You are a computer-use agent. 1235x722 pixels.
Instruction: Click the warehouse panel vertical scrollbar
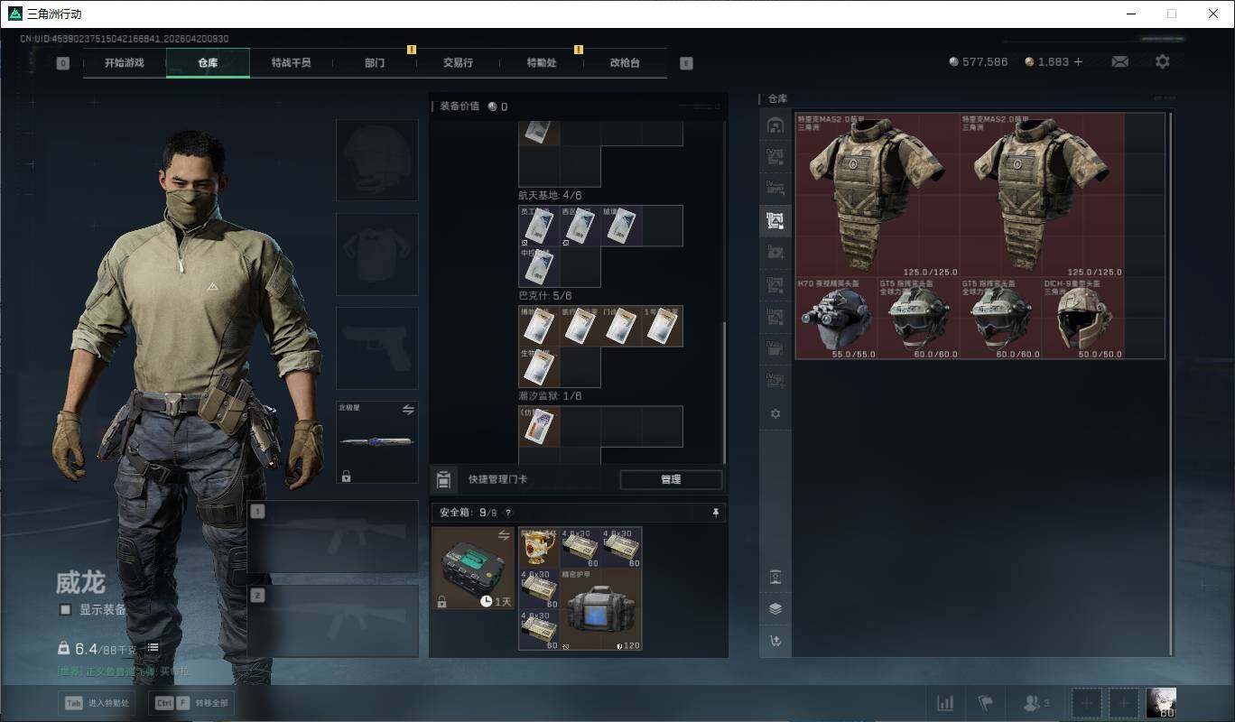1172,384
